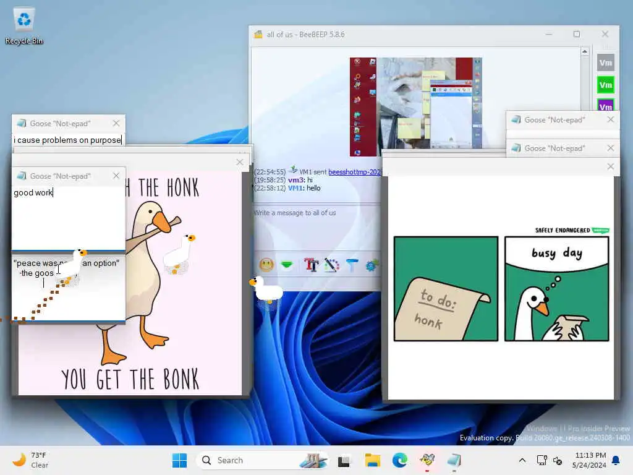
Task: Click the 'VM1: hello' chat message
Action: tap(304, 188)
